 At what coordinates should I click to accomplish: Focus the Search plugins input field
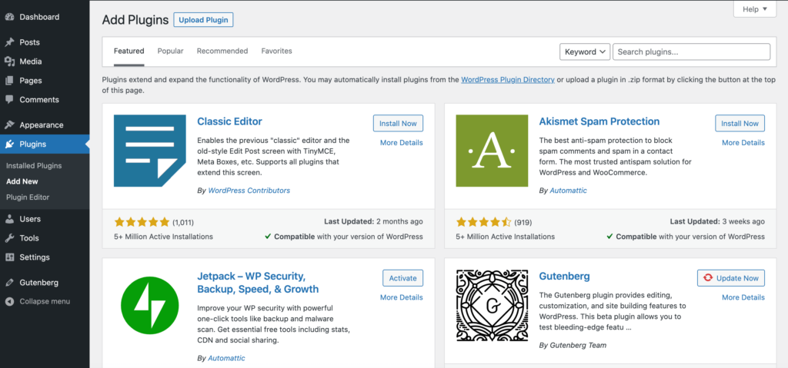click(692, 51)
